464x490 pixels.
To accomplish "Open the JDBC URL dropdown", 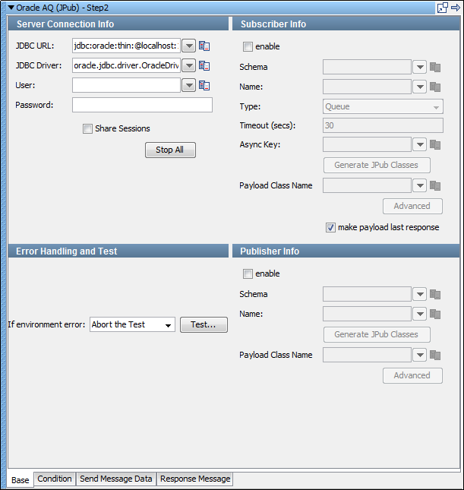I will coord(189,46).
